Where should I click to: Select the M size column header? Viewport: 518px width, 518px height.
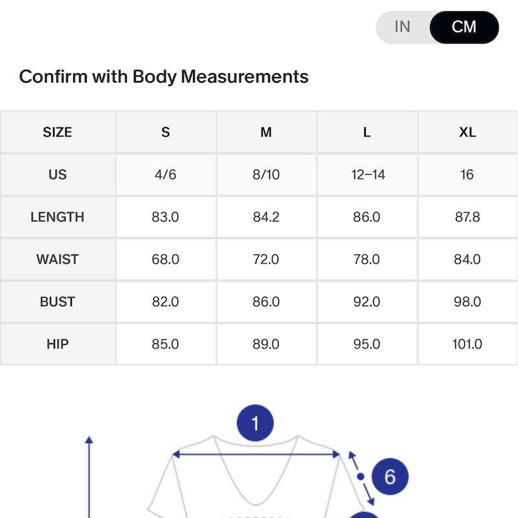click(266, 133)
